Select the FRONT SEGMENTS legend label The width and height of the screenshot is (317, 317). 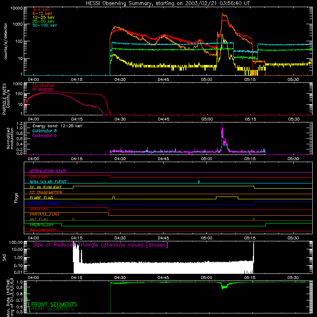point(54,304)
